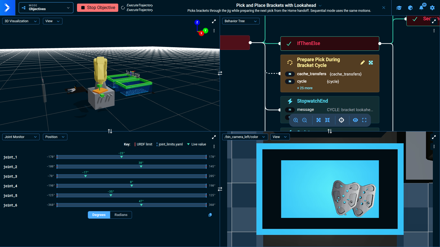Click the joint_6 position slider bar
Image resolution: width=440 pixels, height=247 pixels.
[131, 205]
